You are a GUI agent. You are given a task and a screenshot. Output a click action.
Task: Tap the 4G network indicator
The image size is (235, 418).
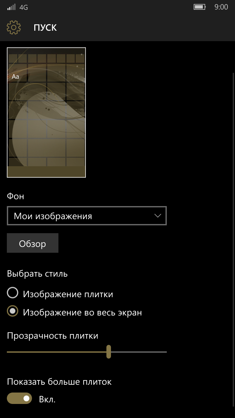click(x=23, y=7)
